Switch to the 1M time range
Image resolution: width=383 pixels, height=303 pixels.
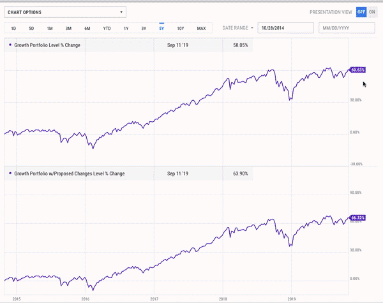tap(50, 28)
